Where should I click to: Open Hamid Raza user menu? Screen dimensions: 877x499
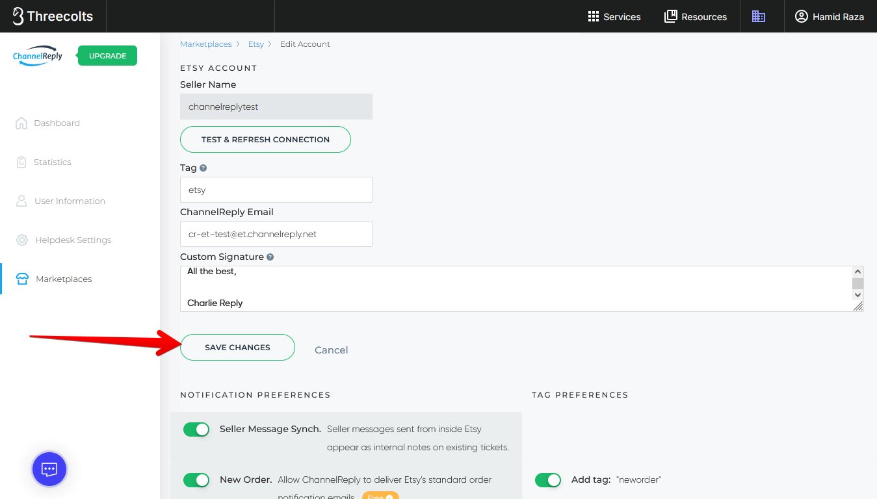pos(830,17)
